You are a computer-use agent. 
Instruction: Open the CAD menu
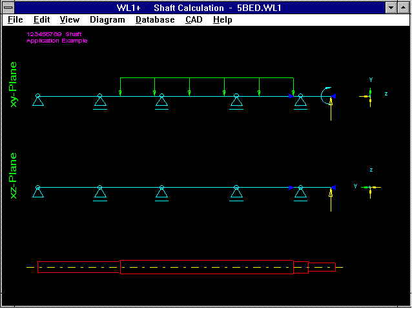click(194, 20)
